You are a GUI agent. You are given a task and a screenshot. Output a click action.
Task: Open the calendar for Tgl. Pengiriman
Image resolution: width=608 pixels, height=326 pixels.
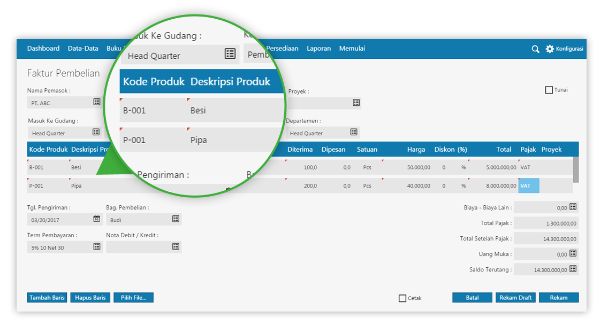[x=96, y=219]
